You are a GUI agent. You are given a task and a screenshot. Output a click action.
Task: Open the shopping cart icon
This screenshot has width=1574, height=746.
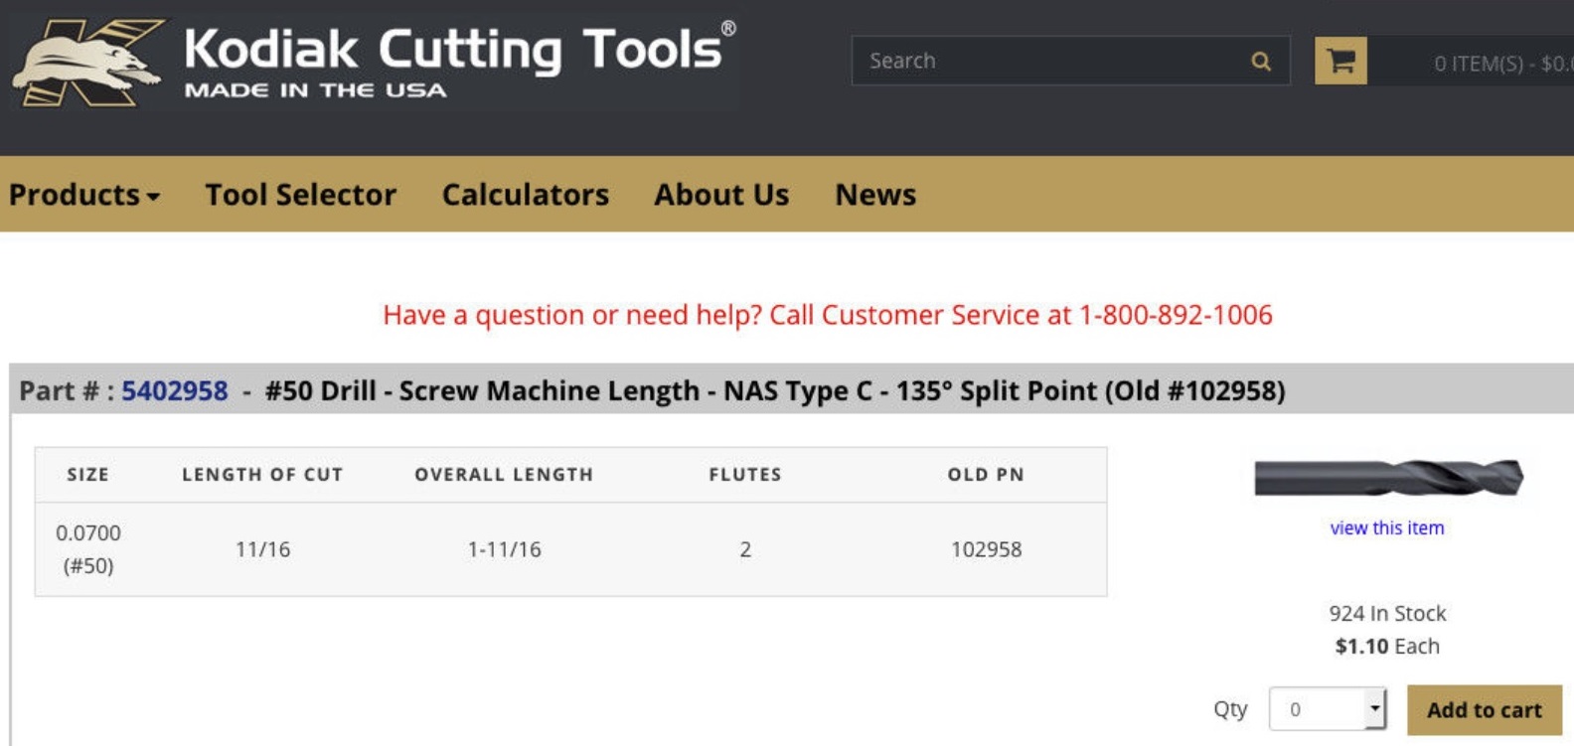click(x=1340, y=62)
